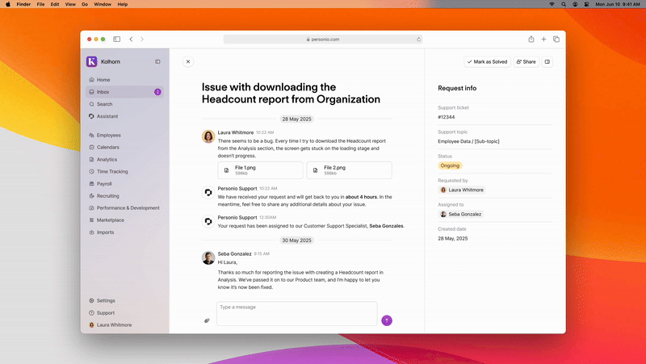The image size is (646, 364).
Task: Go to Time Tracking in sidebar
Action: click(112, 172)
